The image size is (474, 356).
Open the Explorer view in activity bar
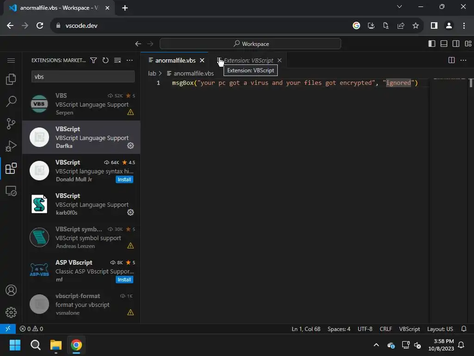pos(11,79)
